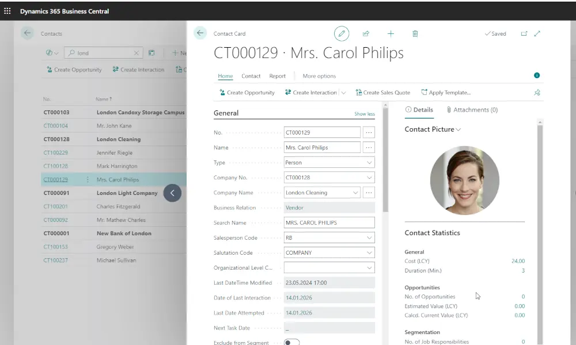Click the Name input field
The width and height of the screenshot is (576, 345).
(322, 147)
